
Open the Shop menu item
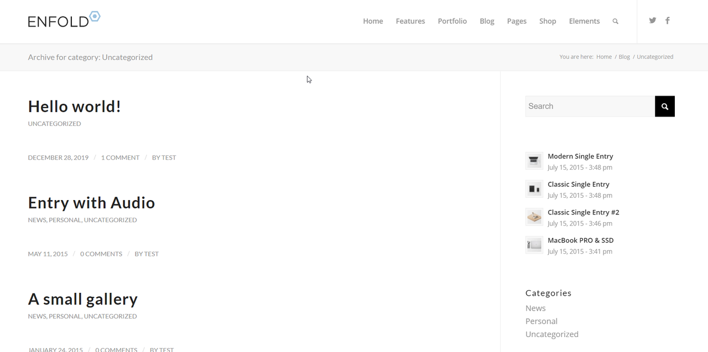point(548,21)
